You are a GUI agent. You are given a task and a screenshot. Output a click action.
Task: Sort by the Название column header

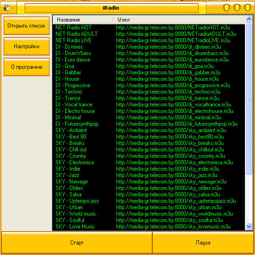(83, 20)
